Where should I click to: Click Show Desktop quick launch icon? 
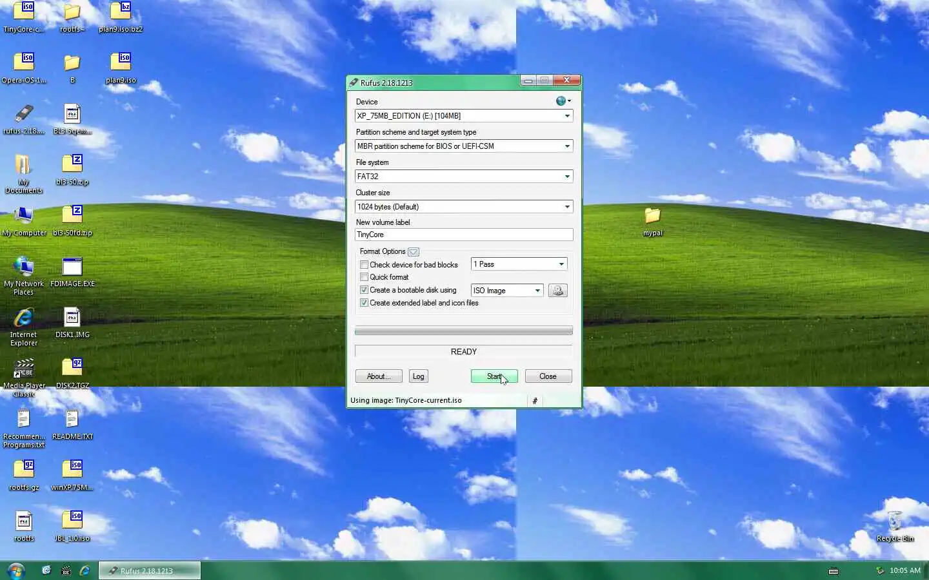(46, 570)
